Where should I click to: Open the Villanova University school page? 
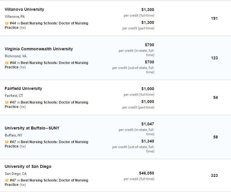click(24, 9)
